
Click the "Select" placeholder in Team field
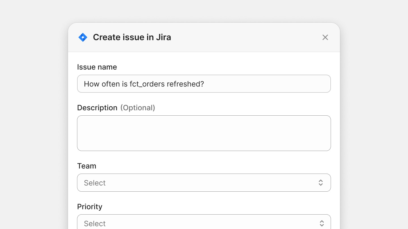95,183
